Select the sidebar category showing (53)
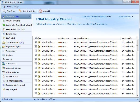This screenshot has width=140, height=102. click(16, 42)
